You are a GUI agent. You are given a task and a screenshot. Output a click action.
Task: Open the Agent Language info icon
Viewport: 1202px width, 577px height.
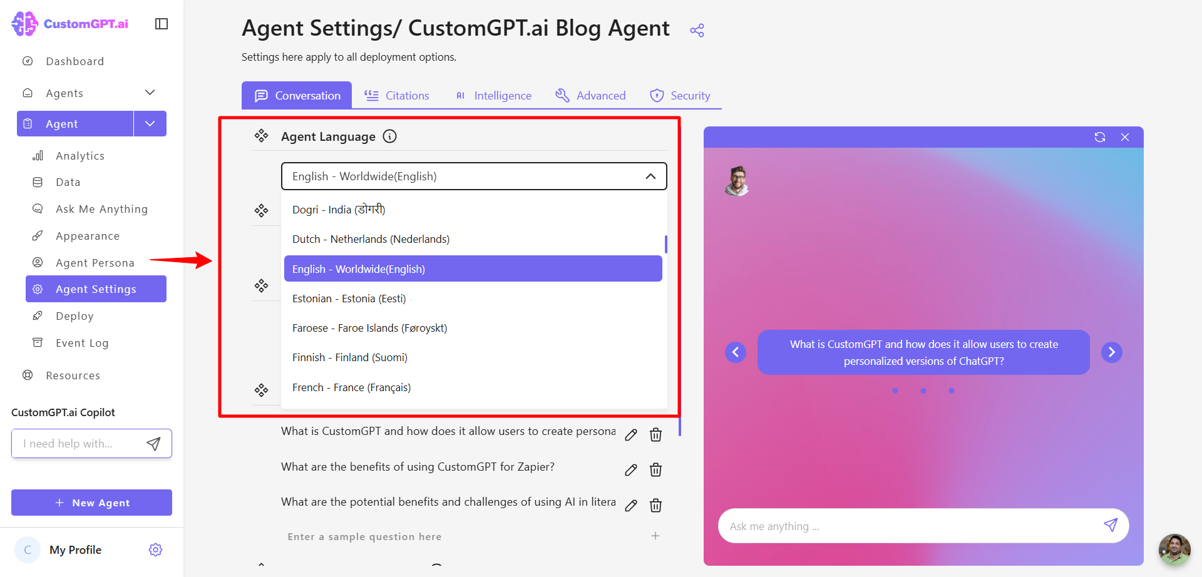coord(389,136)
